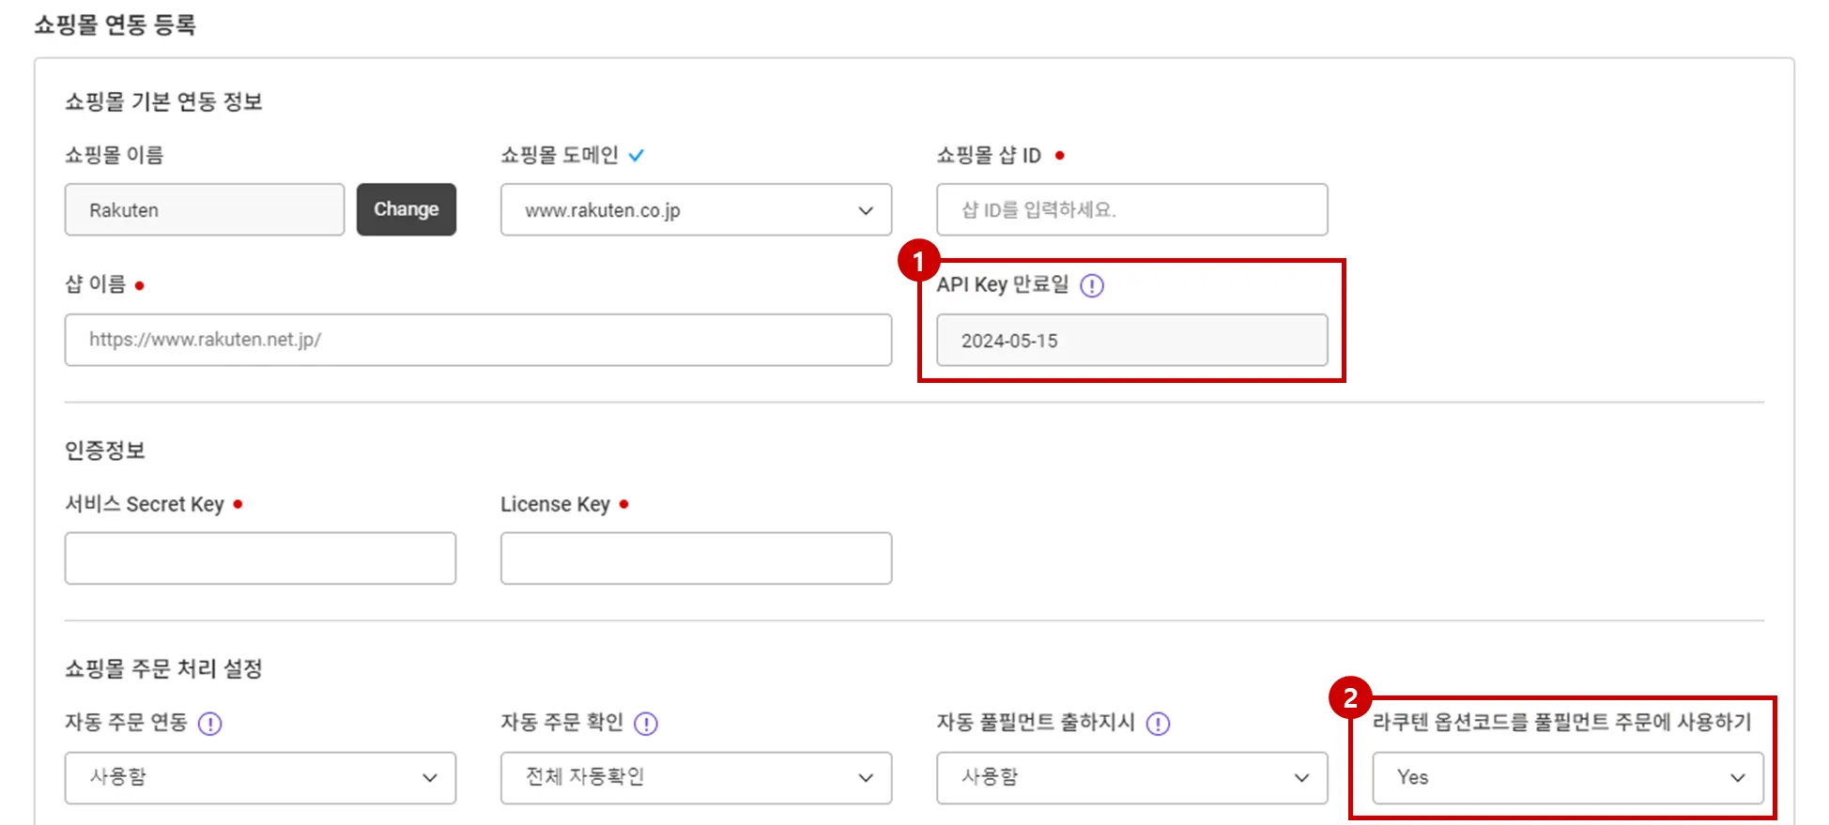Click the blue checkmark next to 쇼핑몰 도메인
The width and height of the screenshot is (1829, 825).
coord(637,156)
